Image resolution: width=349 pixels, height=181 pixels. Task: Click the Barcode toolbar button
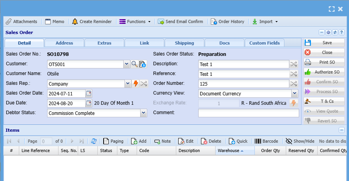click(x=266, y=141)
